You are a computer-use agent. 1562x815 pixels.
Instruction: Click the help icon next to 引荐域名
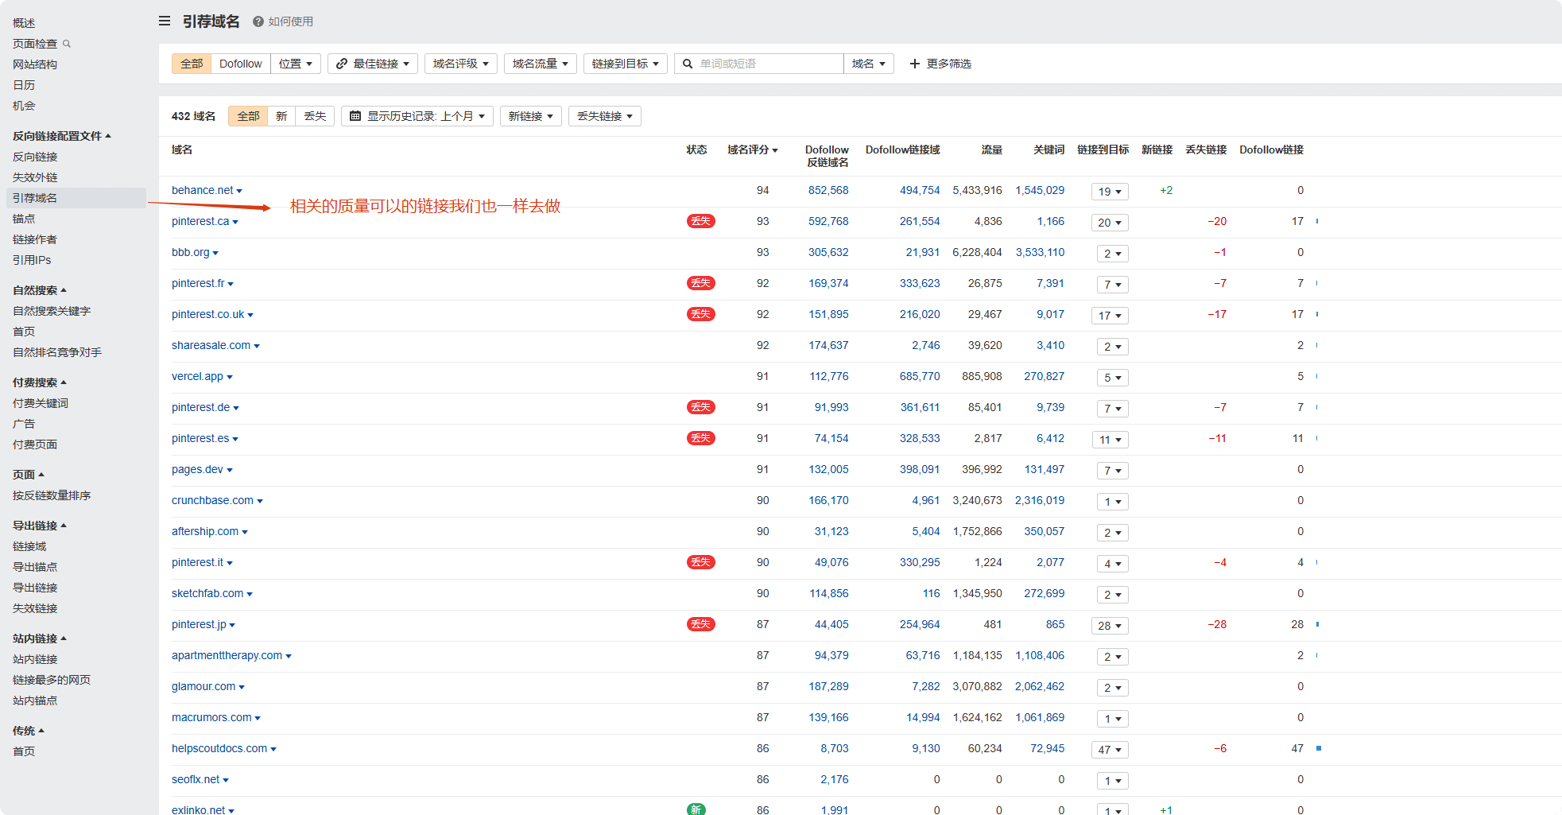click(256, 21)
